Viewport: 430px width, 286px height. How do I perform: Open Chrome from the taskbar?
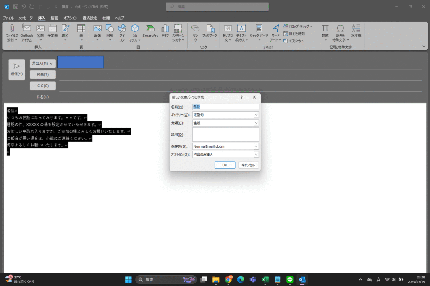pos(228,279)
